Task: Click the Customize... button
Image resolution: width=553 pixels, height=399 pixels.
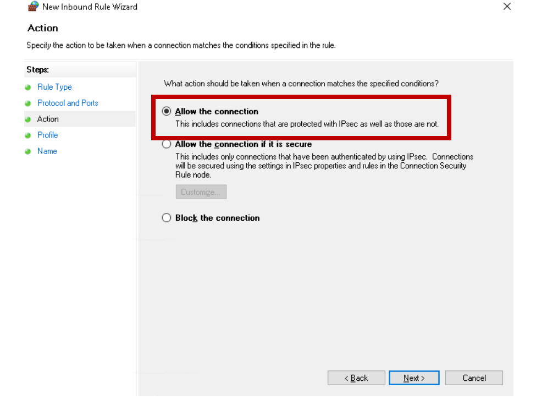Action: 201,192
